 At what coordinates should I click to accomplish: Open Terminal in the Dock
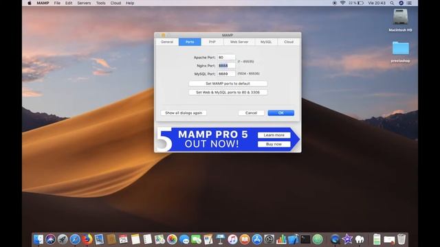305,239
